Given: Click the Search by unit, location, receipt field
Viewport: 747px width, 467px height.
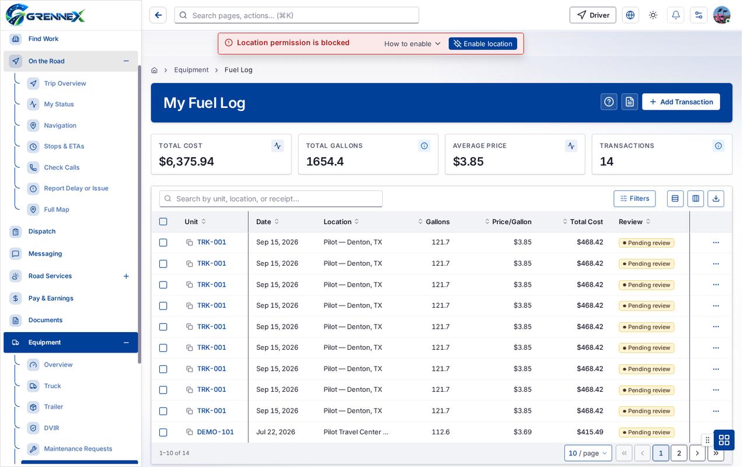Looking at the screenshot, I should [271, 198].
